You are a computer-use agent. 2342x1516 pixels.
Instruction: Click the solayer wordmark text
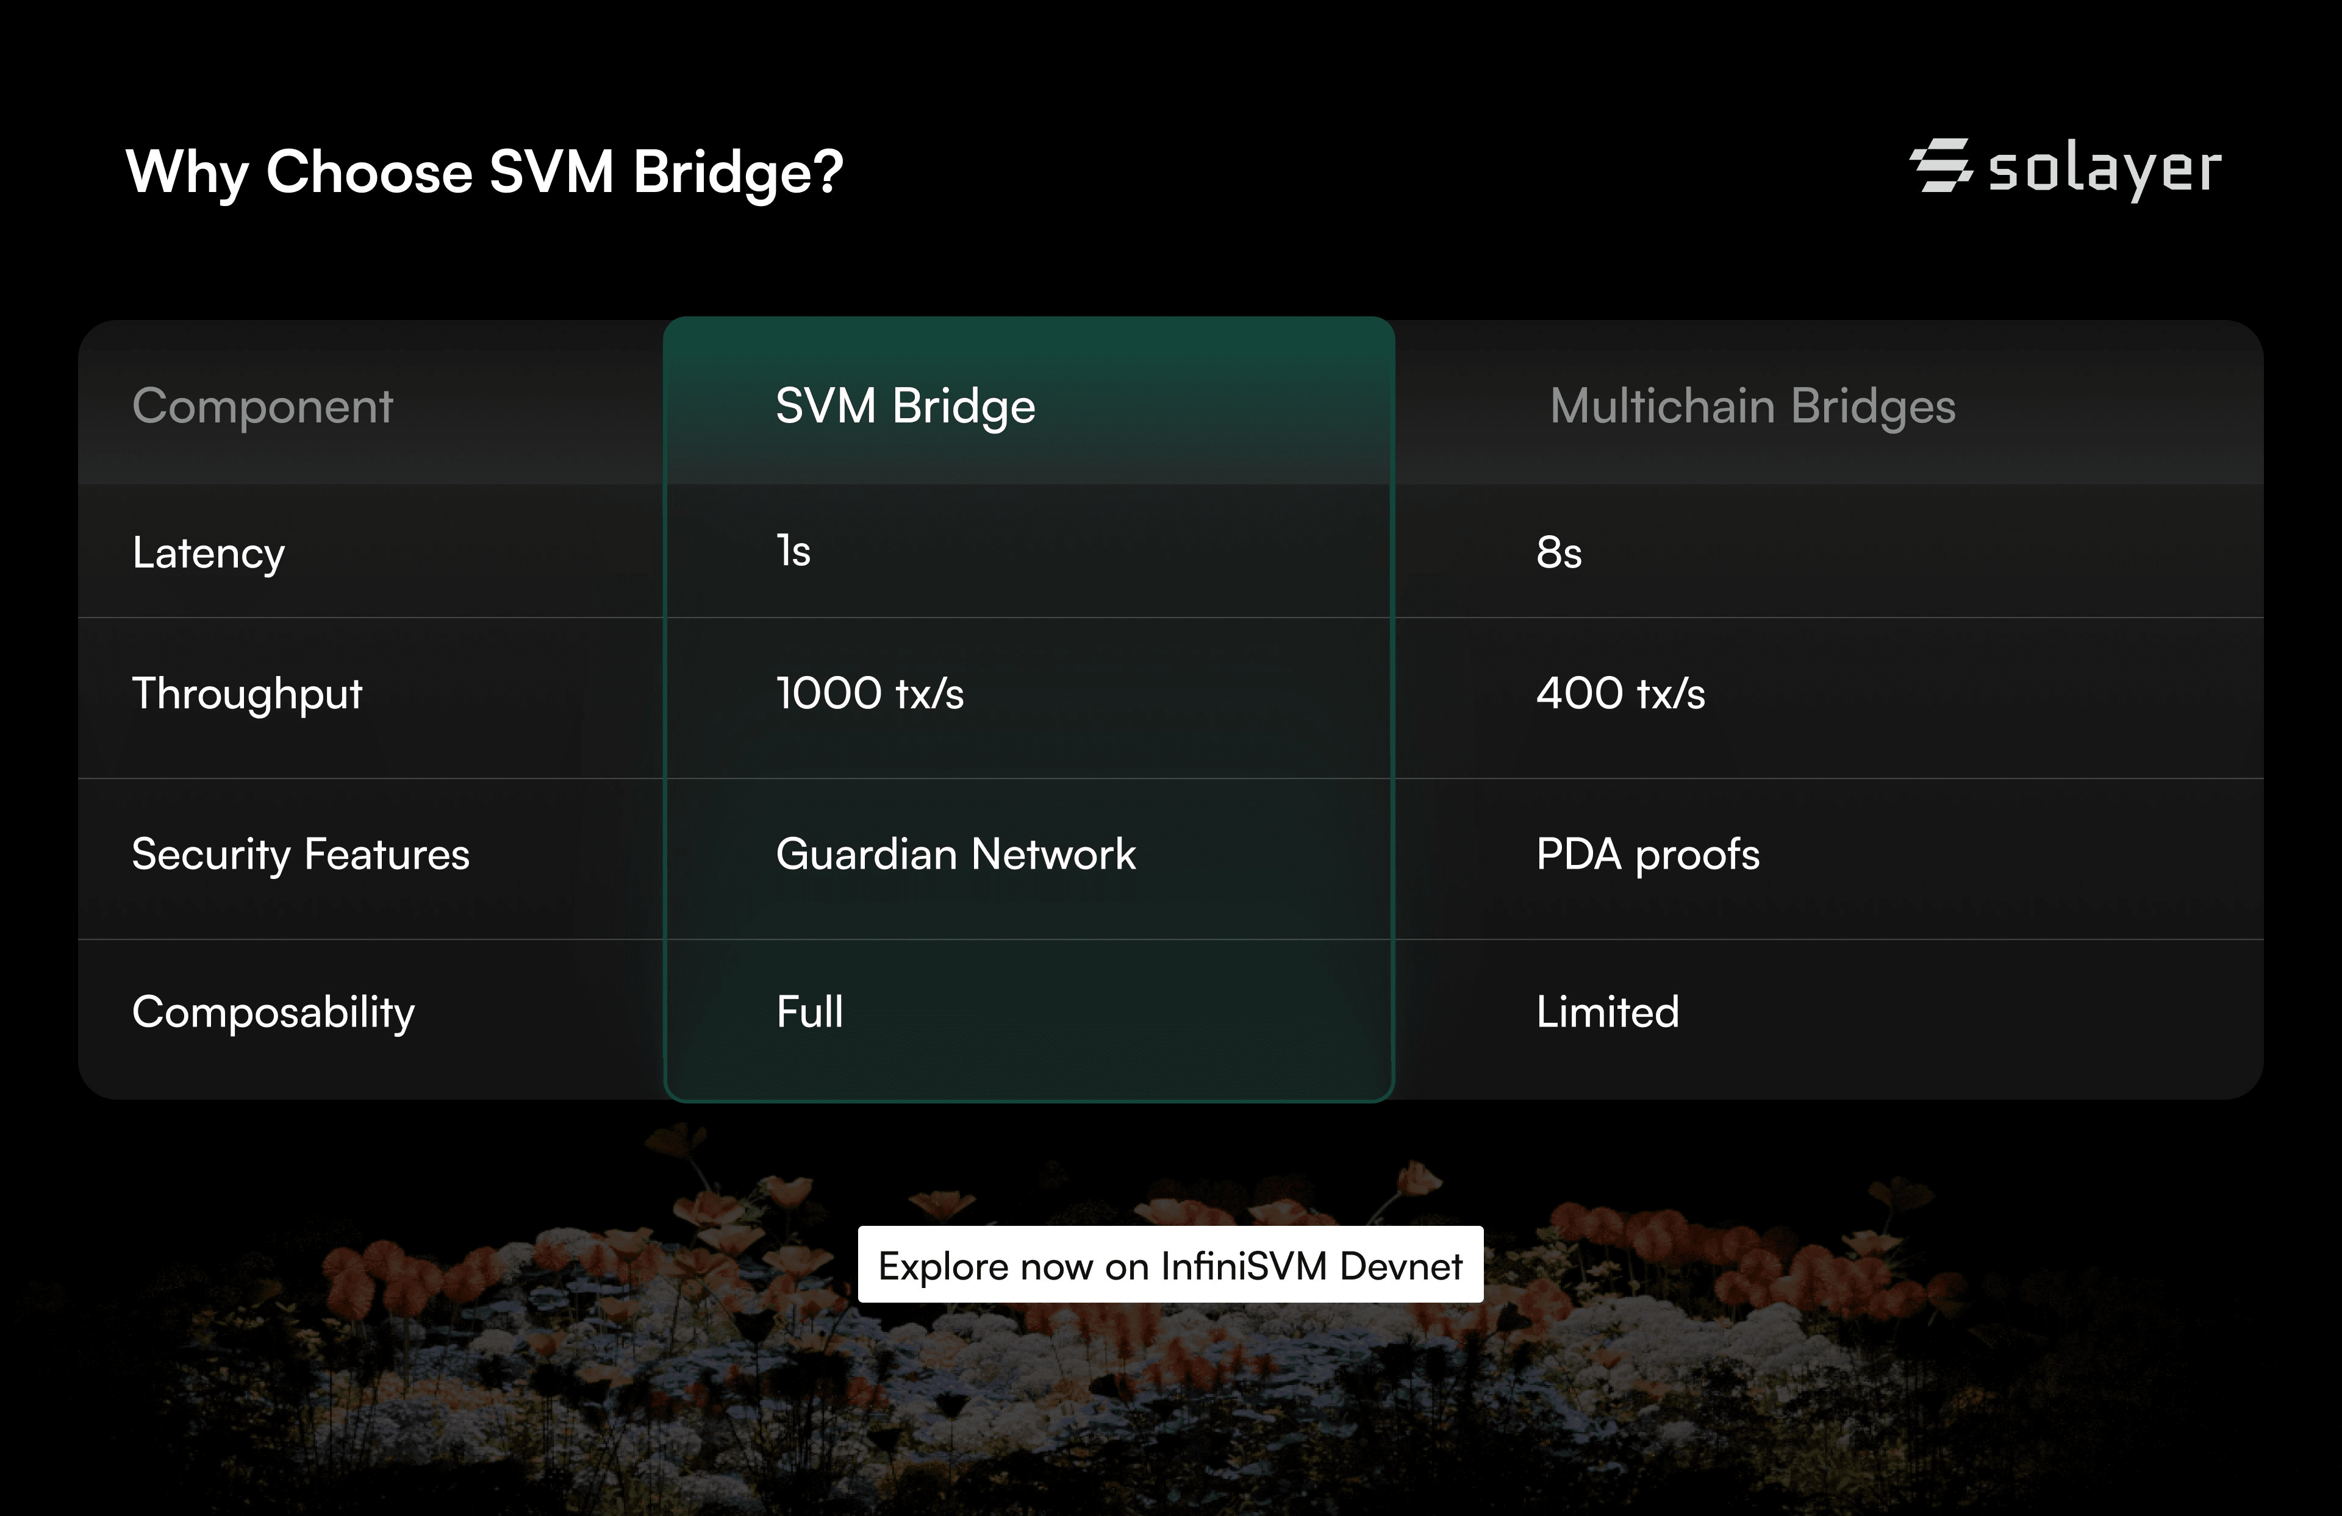[x=2105, y=169]
